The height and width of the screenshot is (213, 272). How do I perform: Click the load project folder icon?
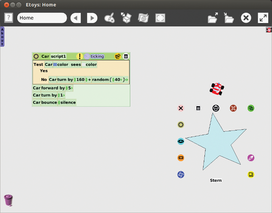click(213, 18)
